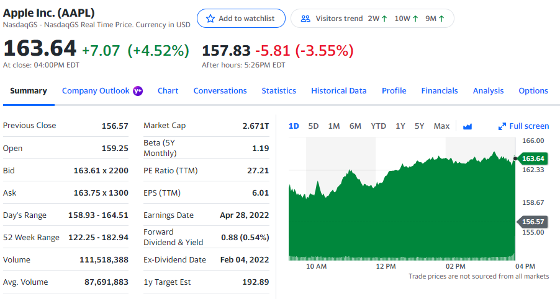Click the 10W visitors trend up arrow
The image size is (560, 299).
(x=415, y=19)
